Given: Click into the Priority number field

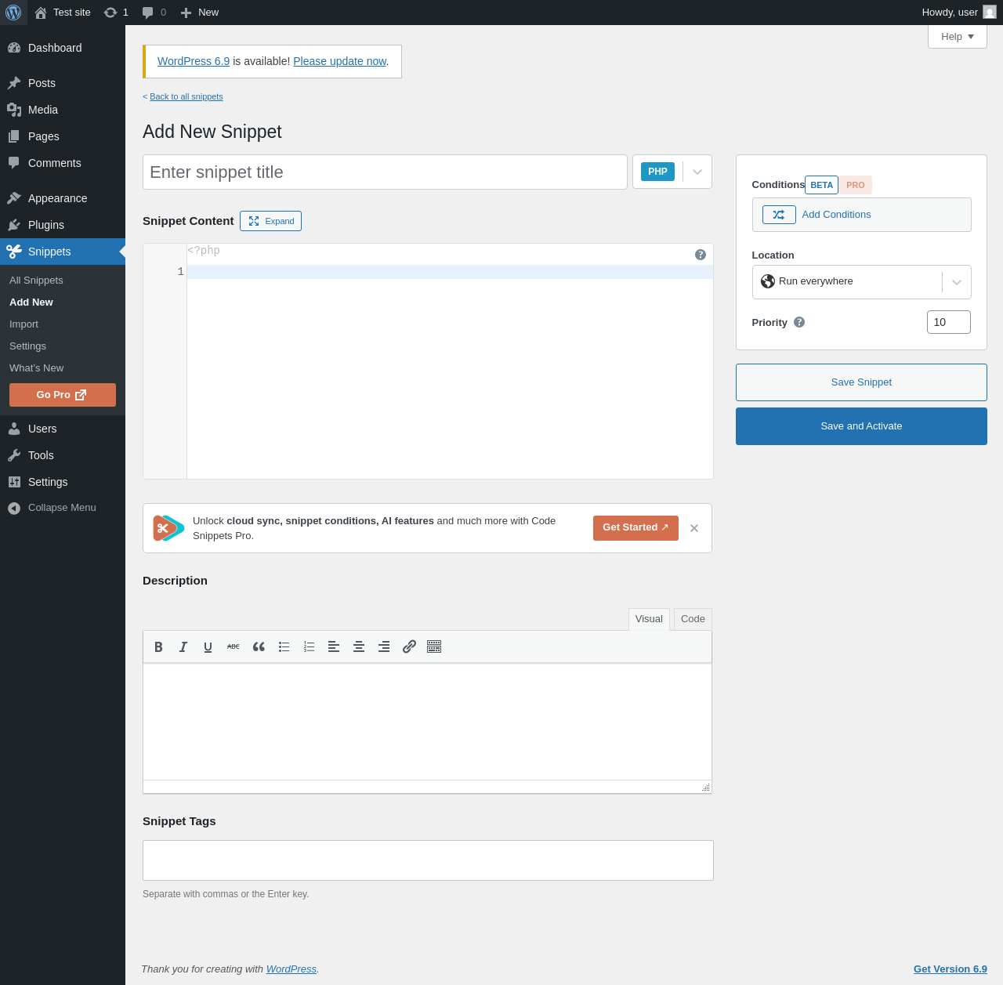Looking at the screenshot, I should pos(949,322).
